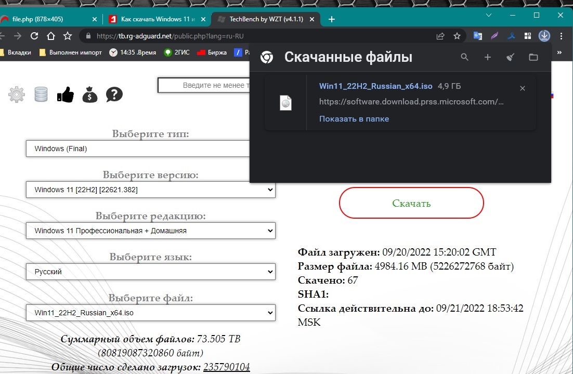The height and width of the screenshot is (374, 573).
Task: Click the Скачено: 67 counter text
Action: point(328,280)
